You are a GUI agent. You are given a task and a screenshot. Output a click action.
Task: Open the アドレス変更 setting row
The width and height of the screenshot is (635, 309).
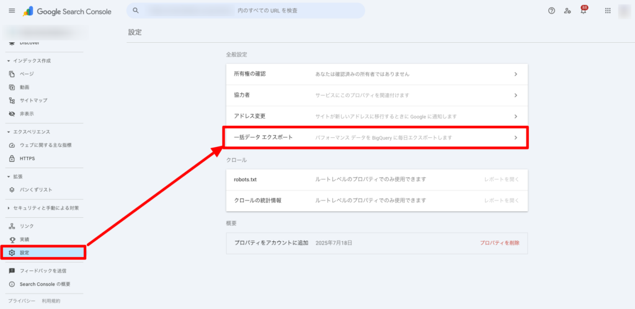[376, 116]
